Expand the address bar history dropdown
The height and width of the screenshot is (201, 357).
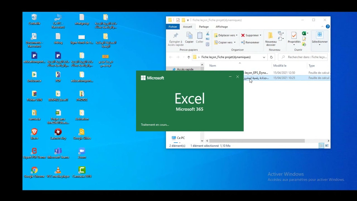click(x=264, y=57)
